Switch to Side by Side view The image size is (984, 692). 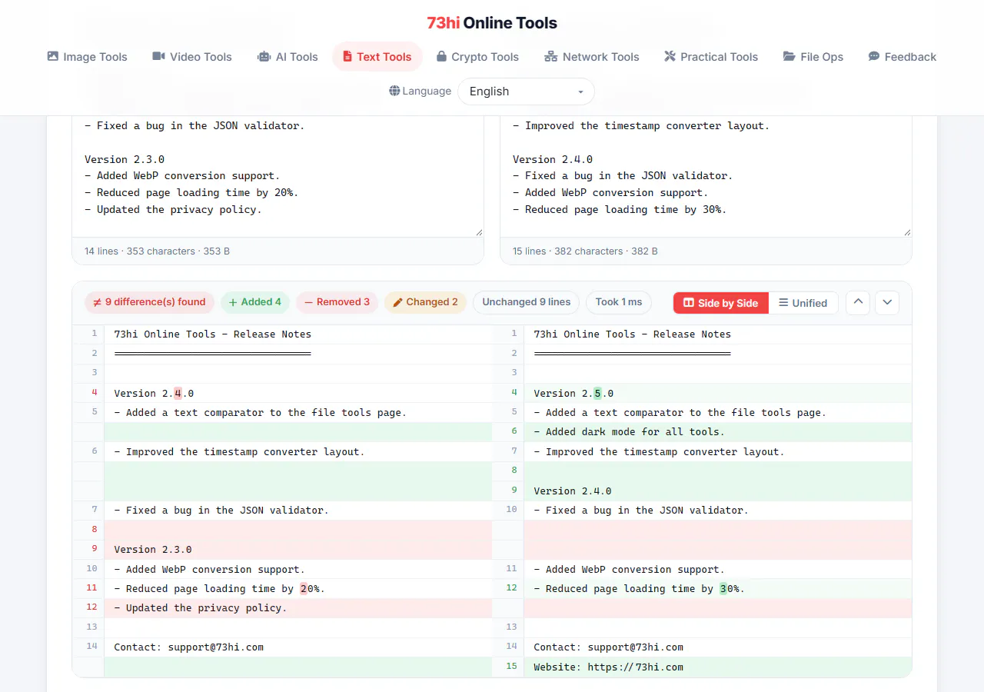720,303
